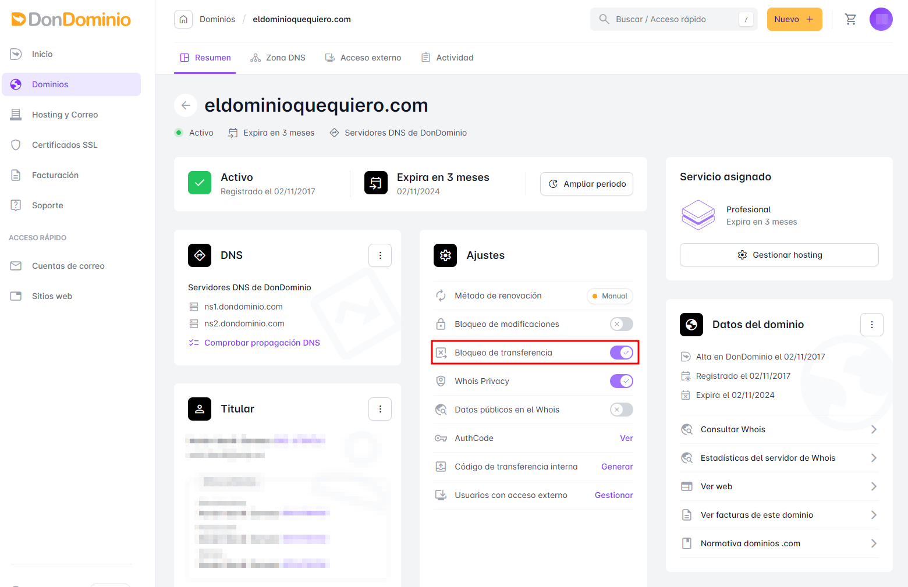The height and width of the screenshot is (587, 908).
Task: Open Soporte in the sidebar
Action: tap(71, 205)
